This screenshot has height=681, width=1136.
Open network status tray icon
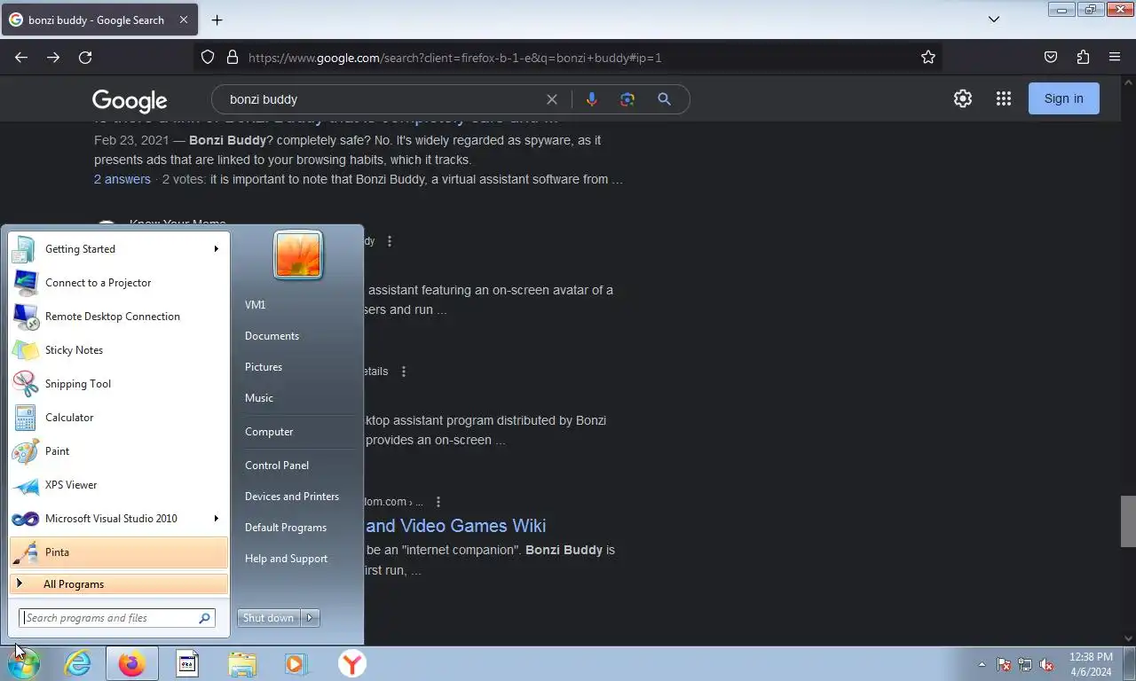pyautogui.click(x=1025, y=664)
